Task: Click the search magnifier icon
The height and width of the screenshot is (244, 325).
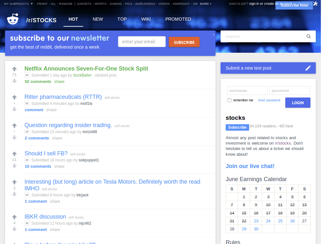Action: coord(308,36)
